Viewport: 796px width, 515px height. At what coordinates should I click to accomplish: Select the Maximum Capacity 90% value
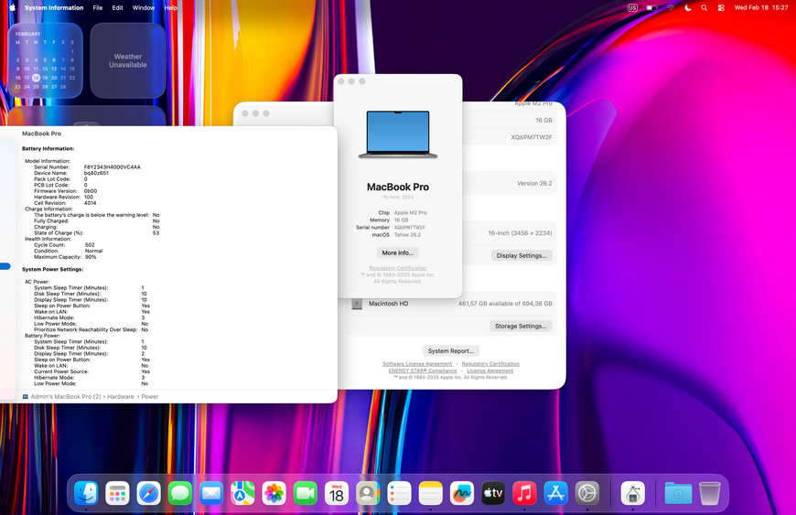point(91,257)
